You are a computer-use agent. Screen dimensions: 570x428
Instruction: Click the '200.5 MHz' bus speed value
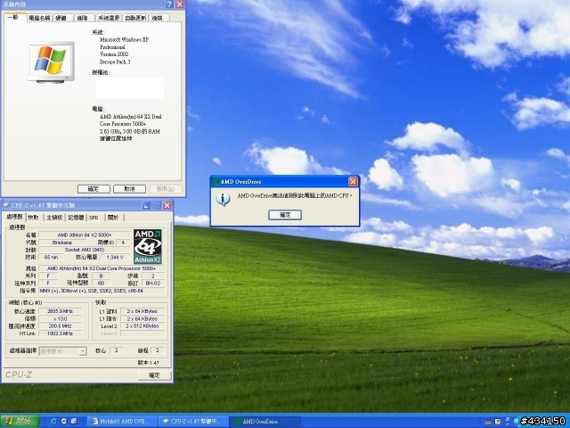click(x=60, y=326)
